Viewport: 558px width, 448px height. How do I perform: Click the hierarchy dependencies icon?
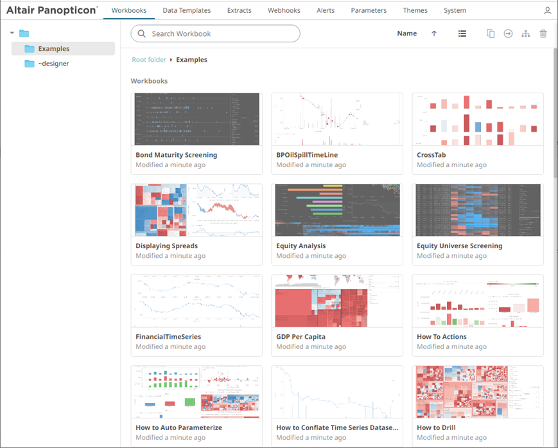click(x=525, y=34)
